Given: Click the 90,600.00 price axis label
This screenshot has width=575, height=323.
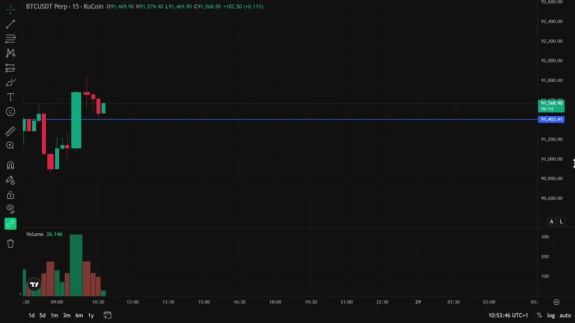Looking at the screenshot, I should coord(552,198).
